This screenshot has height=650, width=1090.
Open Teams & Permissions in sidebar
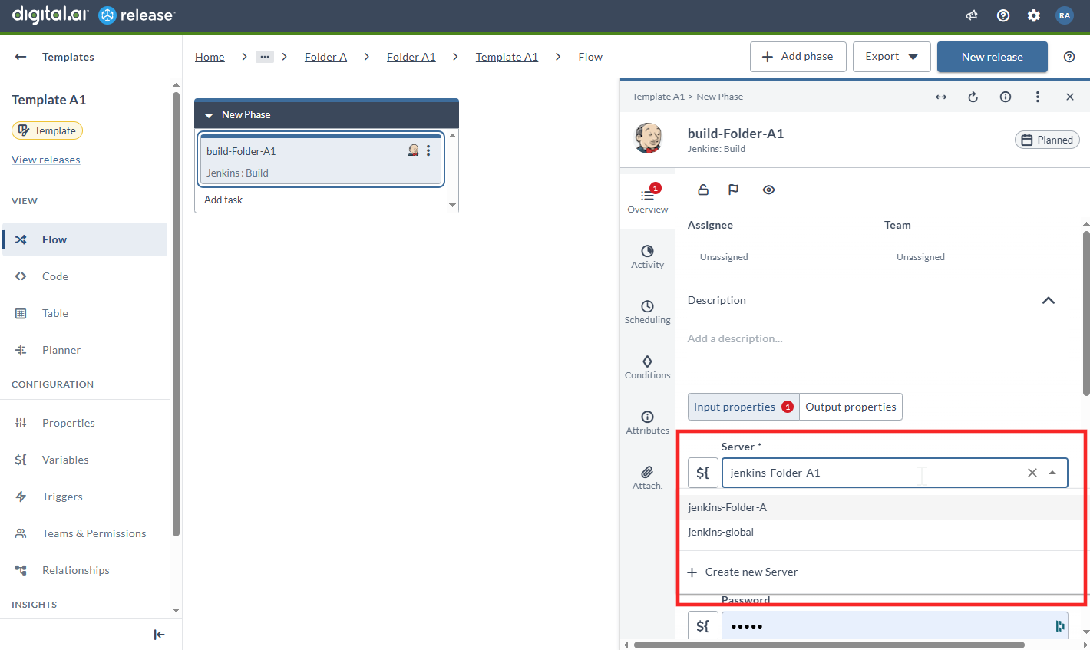(x=84, y=533)
